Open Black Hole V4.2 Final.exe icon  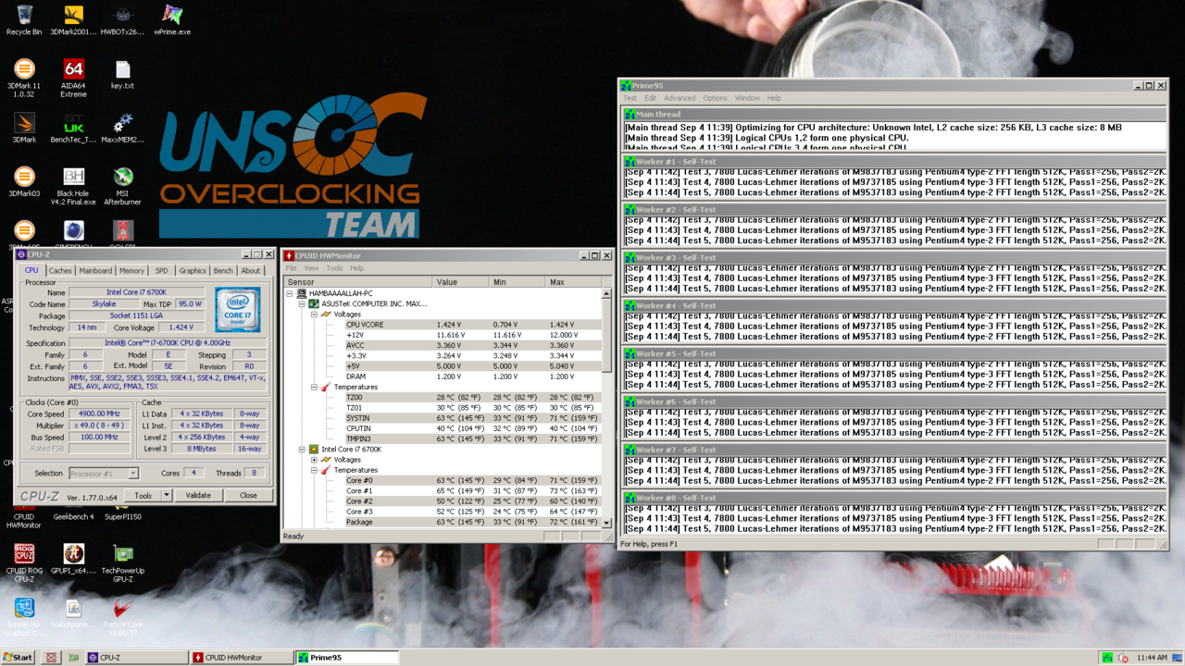tap(73, 185)
